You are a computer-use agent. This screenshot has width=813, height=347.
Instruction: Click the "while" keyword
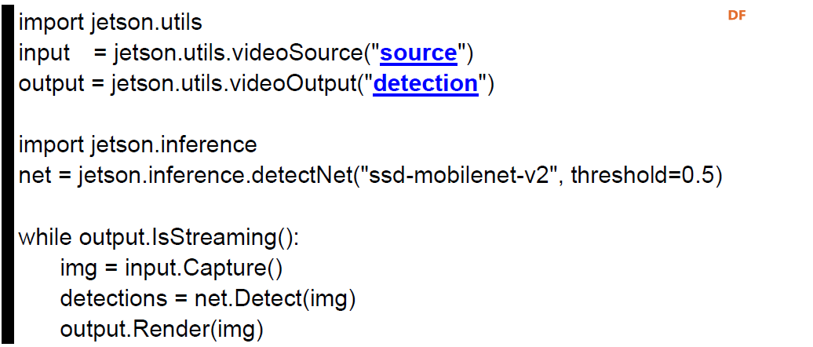coord(45,237)
